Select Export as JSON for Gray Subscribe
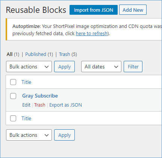Screen dimensions: 162x158 (x=65, y=105)
